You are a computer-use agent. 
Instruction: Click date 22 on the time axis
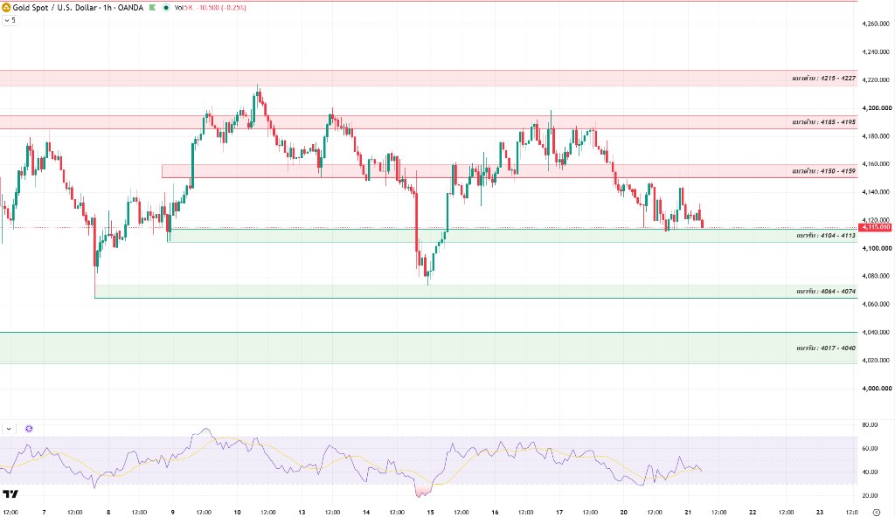[753, 513]
